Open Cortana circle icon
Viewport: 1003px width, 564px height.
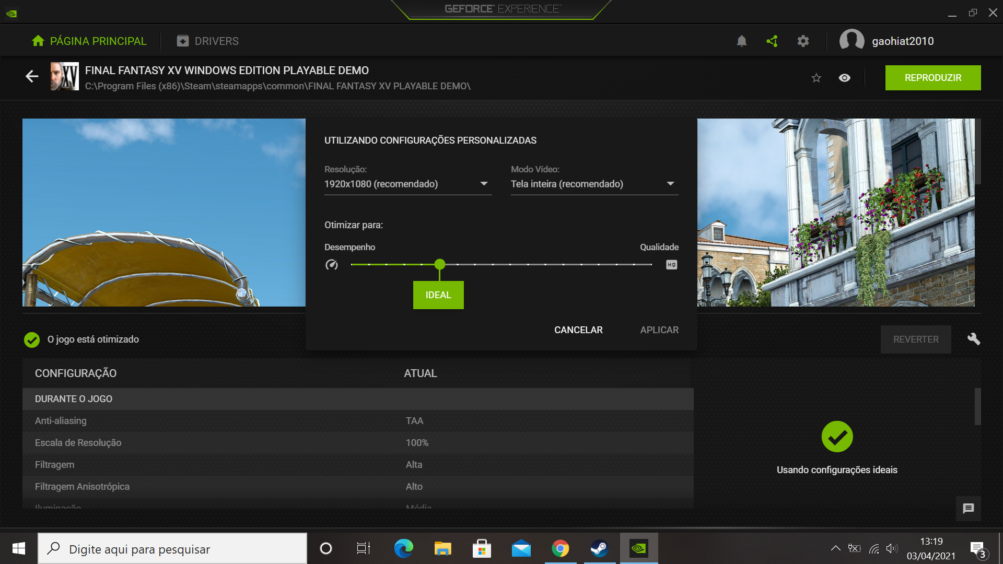point(326,548)
